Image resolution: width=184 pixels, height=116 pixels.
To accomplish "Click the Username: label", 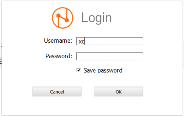I will pyautogui.click(x=58, y=41).
